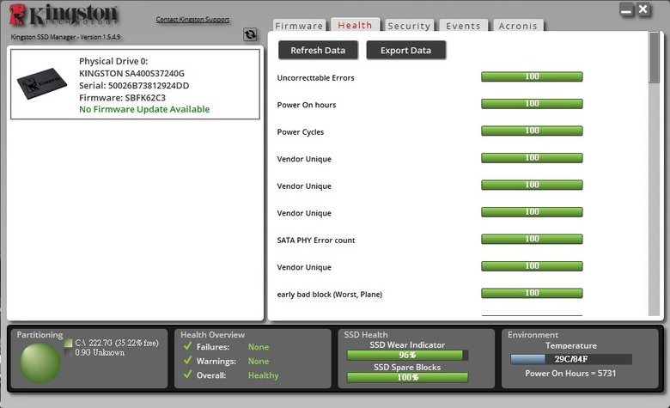Click the SATA PHY Error count label
Screen dimensions: 670x408
click(316, 241)
